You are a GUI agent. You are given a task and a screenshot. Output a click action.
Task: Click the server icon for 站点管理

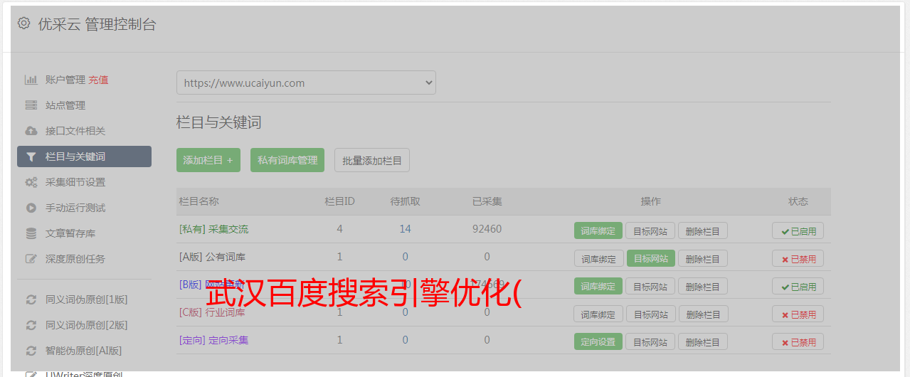point(31,105)
